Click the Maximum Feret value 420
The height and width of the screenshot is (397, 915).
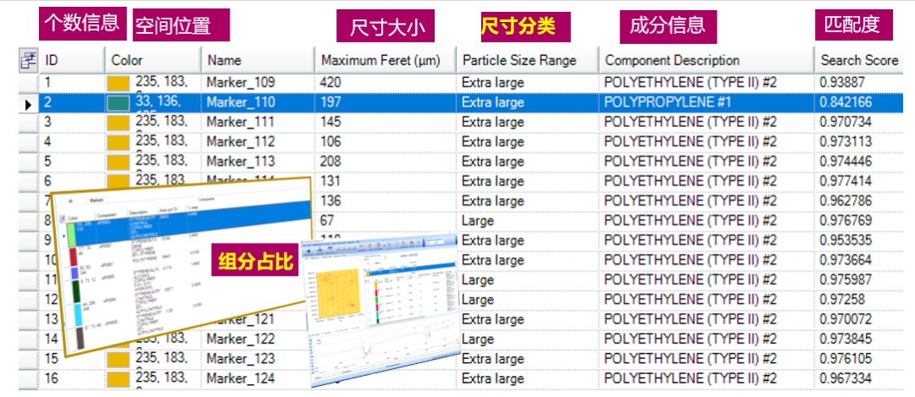tap(330, 83)
